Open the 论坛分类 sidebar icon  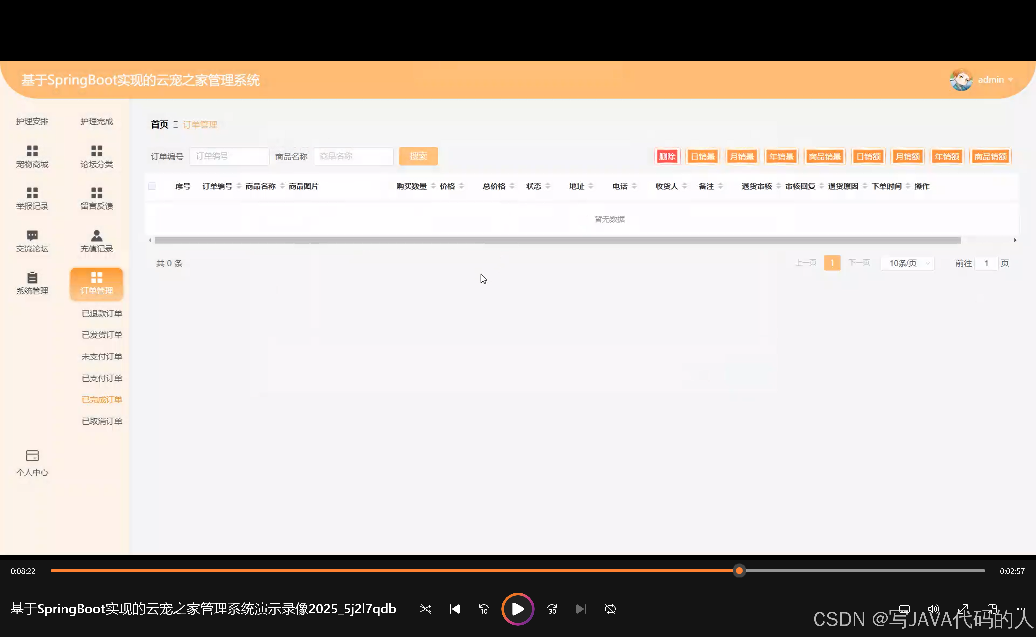point(96,156)
